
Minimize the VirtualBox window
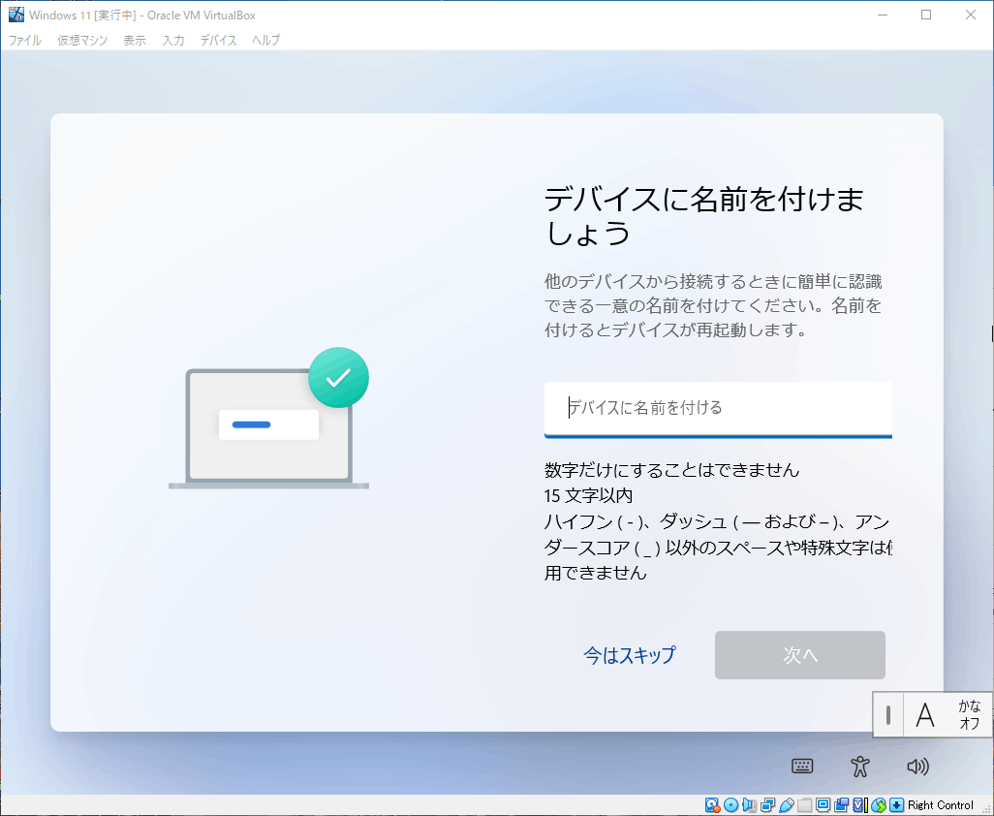(882, 15)
